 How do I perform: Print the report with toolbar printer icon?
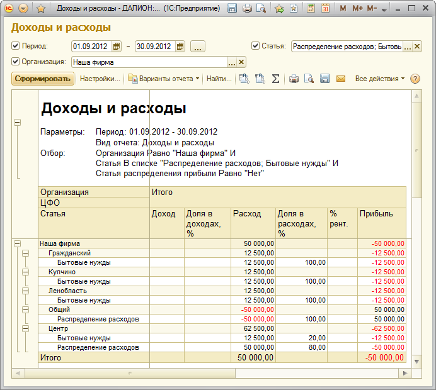(294, 79)
